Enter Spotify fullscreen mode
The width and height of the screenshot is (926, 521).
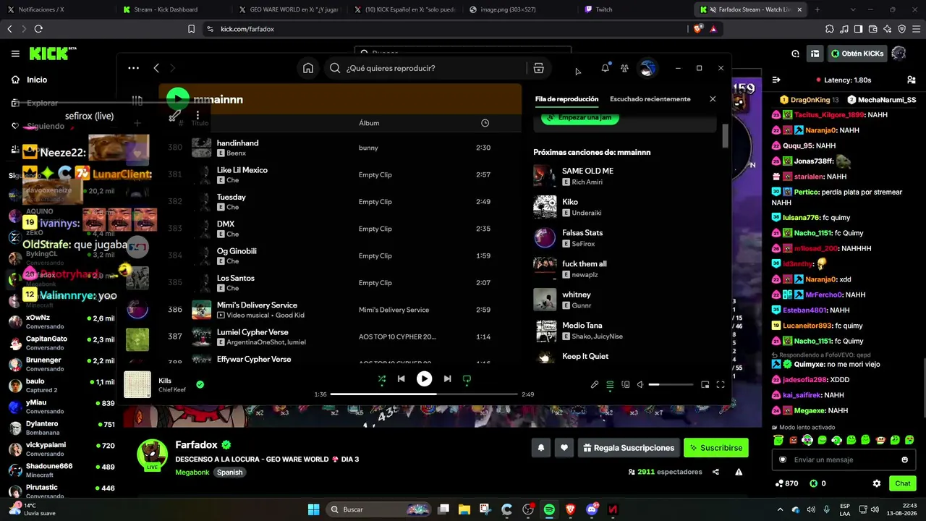721,385
